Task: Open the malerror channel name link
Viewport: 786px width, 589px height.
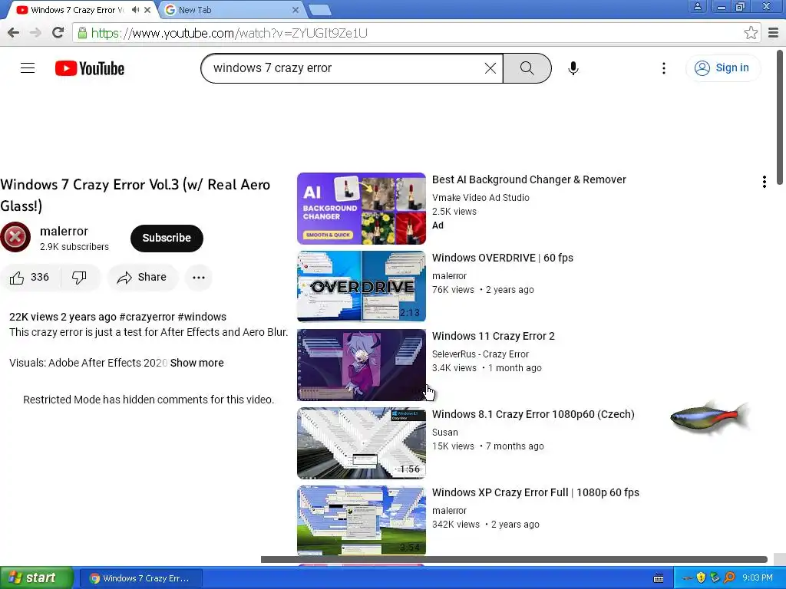Action: tap(64, 231)
